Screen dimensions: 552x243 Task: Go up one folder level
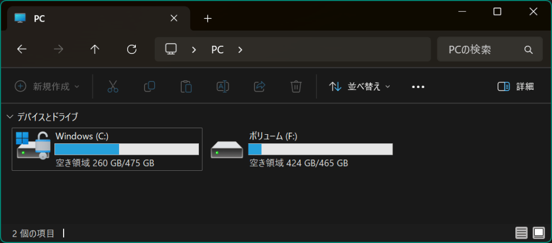tap(95, 50)
